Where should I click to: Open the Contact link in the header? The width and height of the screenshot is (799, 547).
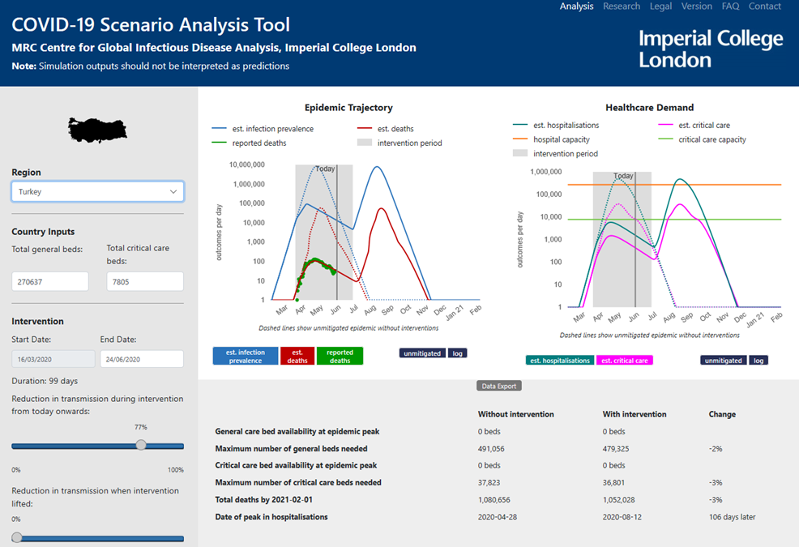tap(764, 6)
